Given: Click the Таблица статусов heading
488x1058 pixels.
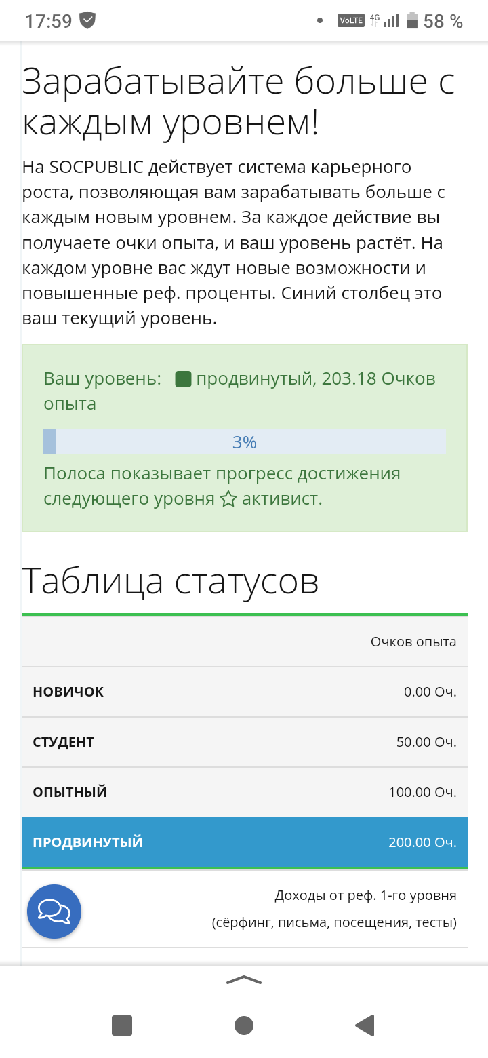Looking at the screenshot, I should pyautogui.click(x=170, y=581).
